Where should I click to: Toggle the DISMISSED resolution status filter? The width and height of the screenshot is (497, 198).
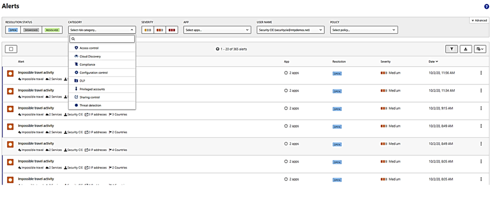point(31,30)
